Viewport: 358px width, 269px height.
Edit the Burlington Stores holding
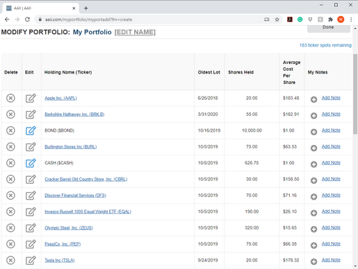click(x=31, y=146)
